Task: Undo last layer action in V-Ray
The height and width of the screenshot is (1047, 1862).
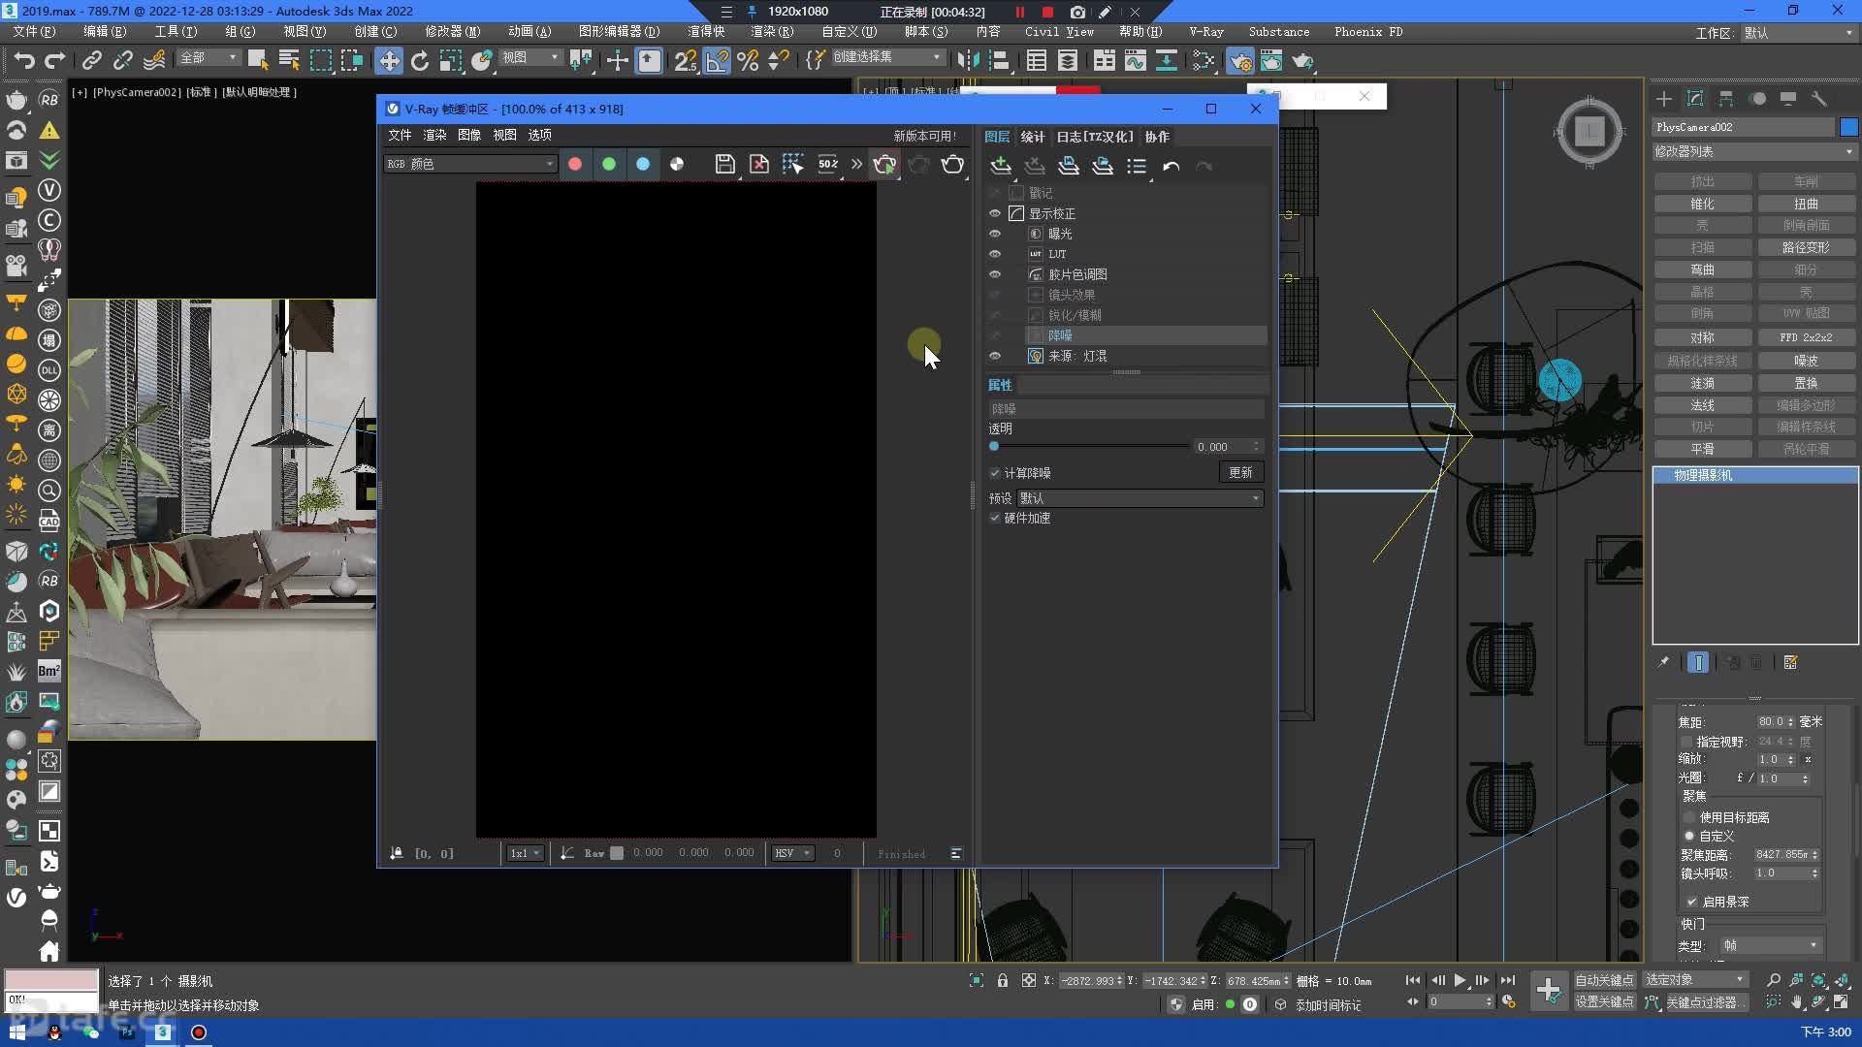Action: (1172, 166)
